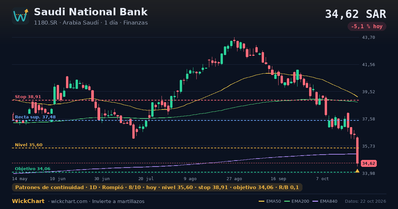Click the 35,73 price axis label
Viewport: 398px width, 209px height.
point(368,146)
